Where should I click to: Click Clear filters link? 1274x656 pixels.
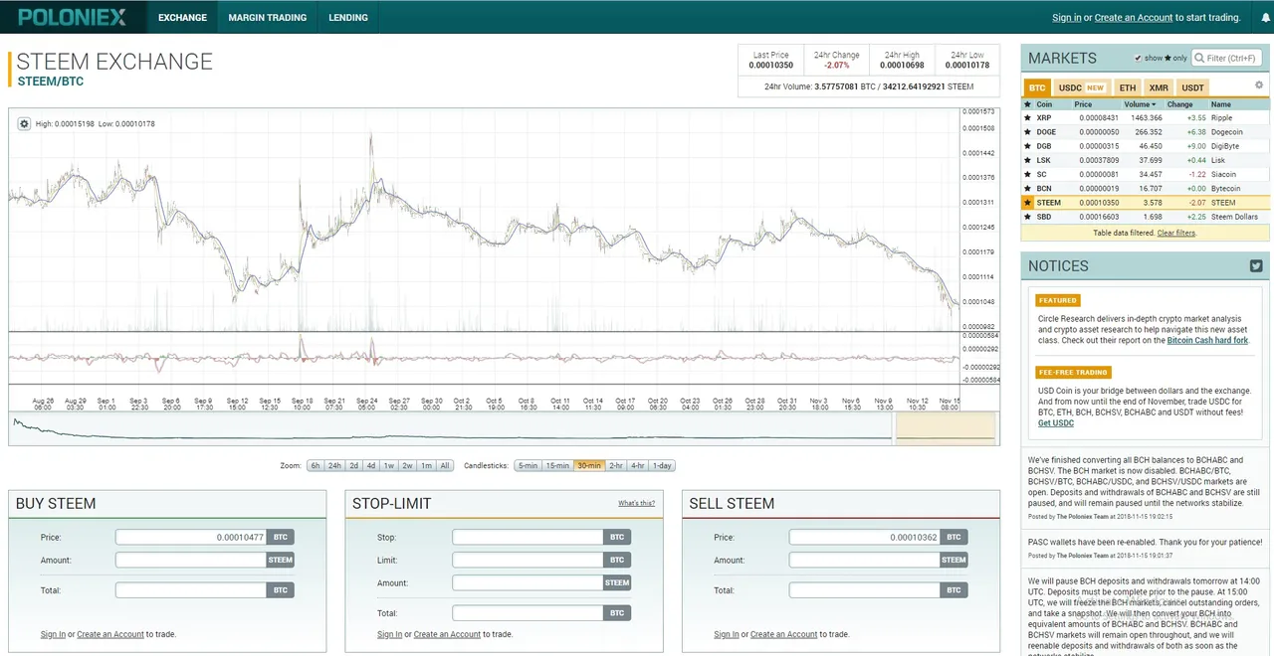[x=1176, y=233]
